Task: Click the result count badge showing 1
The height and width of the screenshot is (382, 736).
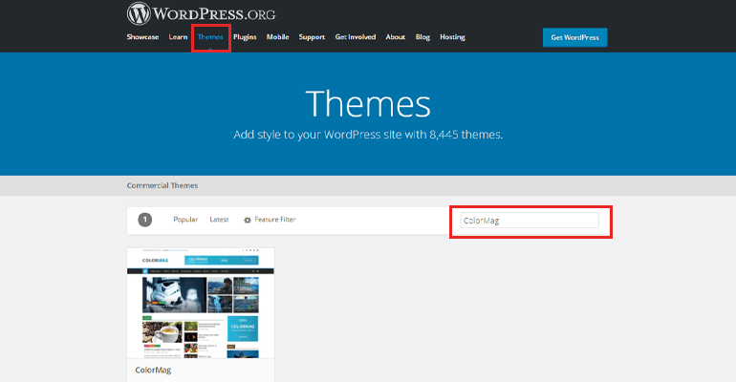Action: pyautogui.click(x=145, y=220)
